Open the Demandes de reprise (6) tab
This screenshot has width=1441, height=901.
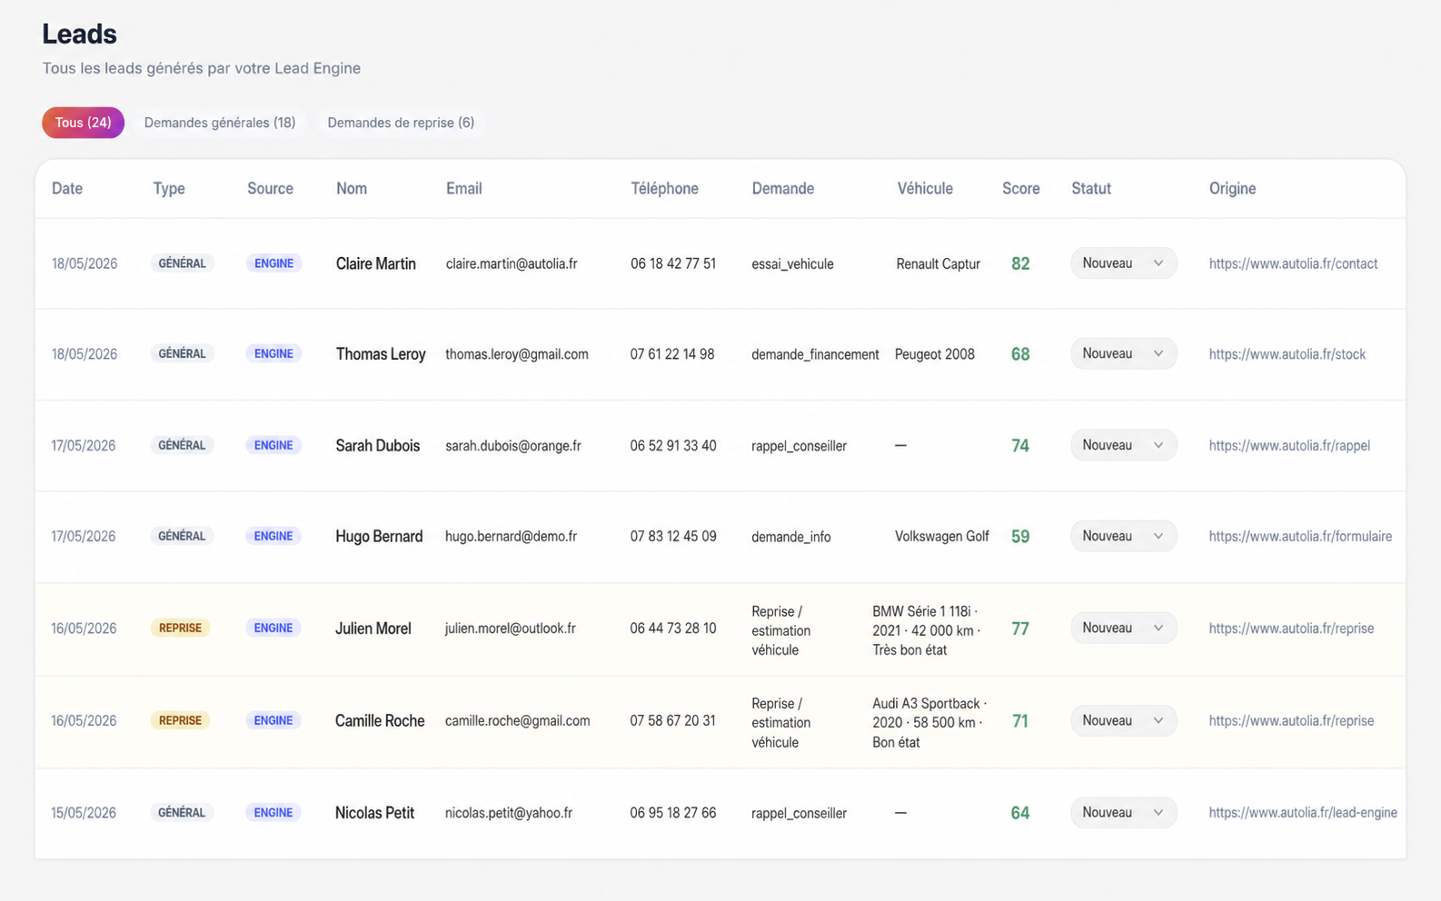coord(401,123)
